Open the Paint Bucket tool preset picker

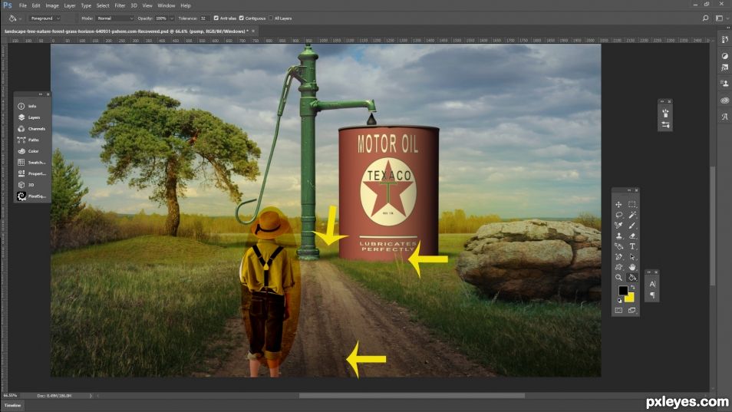(x=15, y=18)
